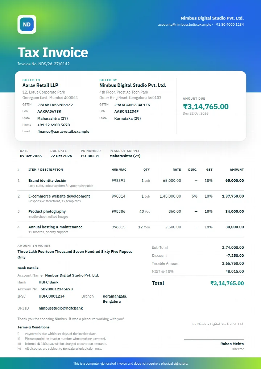Screen dimensions: 261x369
Task: Select the E-commerce website development item
Action: click(59, 196)
